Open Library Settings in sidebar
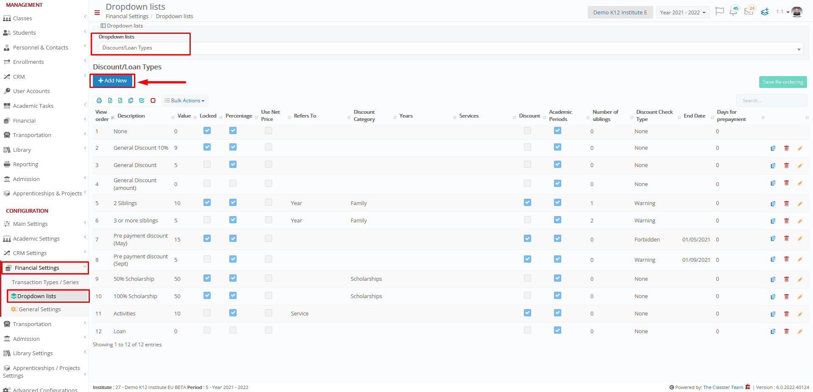Screen dimensions: 813x392 click(33, 353)
